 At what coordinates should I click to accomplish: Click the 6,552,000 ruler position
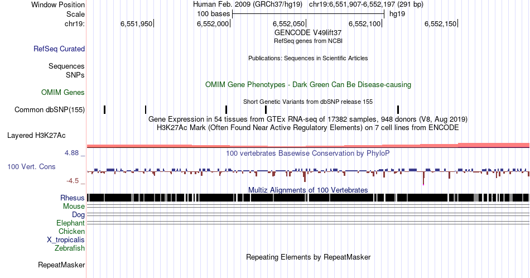[x=213, y=23]
